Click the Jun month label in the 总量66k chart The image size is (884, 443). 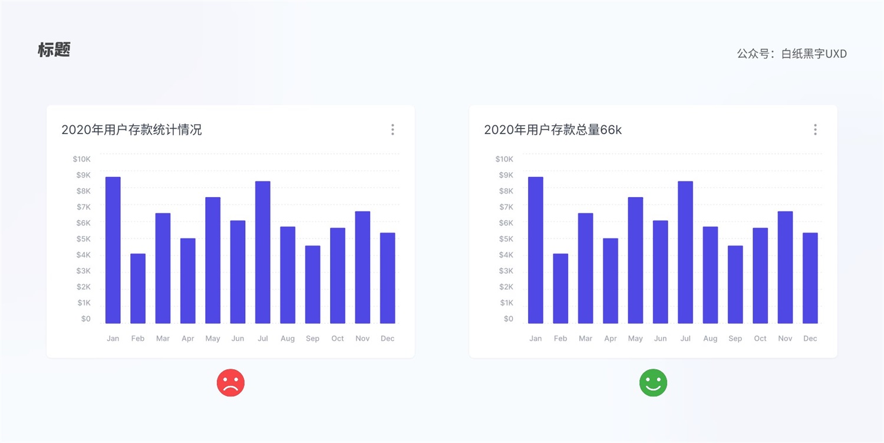661,339
